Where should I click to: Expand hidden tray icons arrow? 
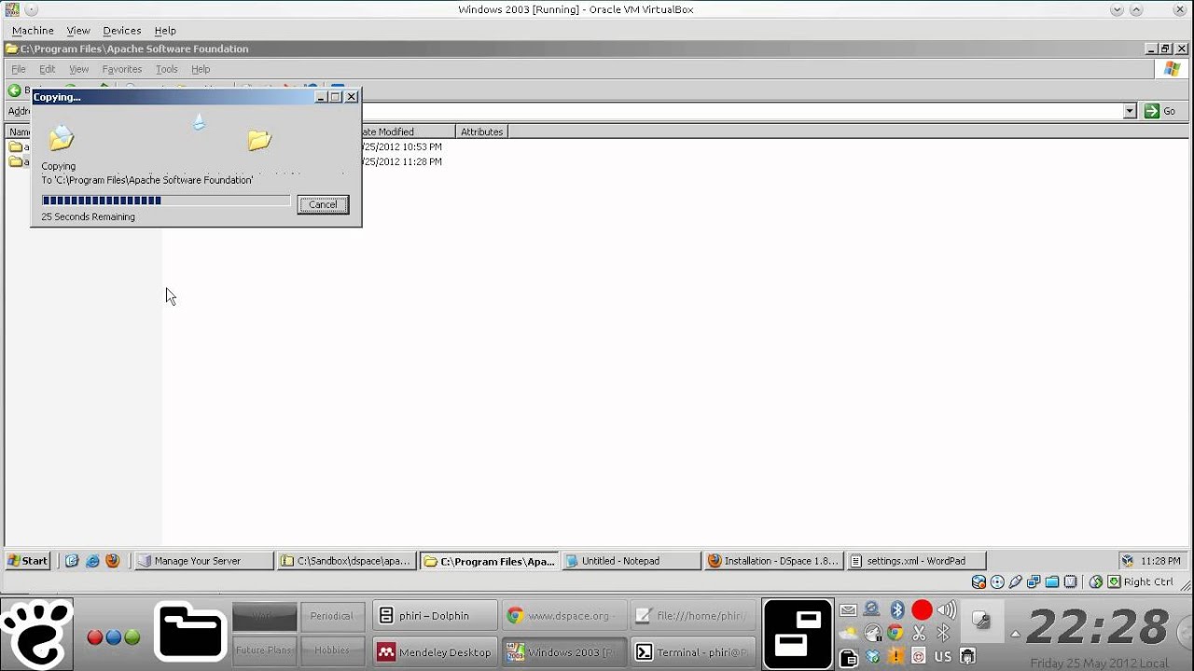coord(1015,635)
